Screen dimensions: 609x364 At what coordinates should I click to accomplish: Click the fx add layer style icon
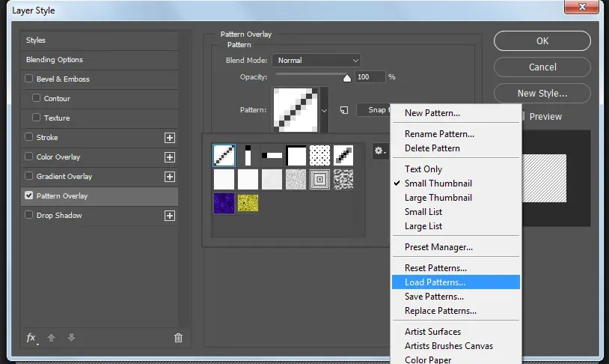[x=31, y=338]
